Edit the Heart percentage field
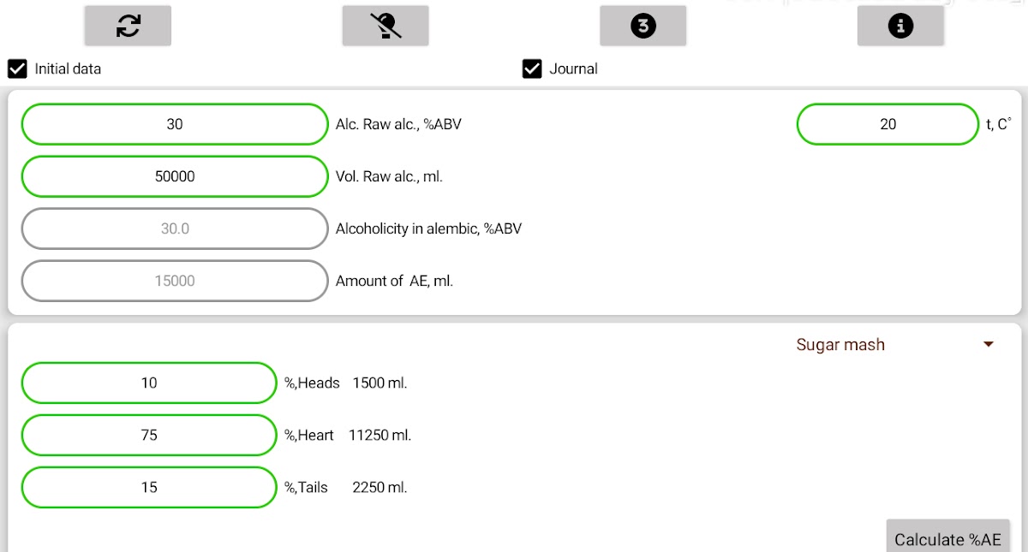The width and height of the screenshot is (1028, 552). 149,435
